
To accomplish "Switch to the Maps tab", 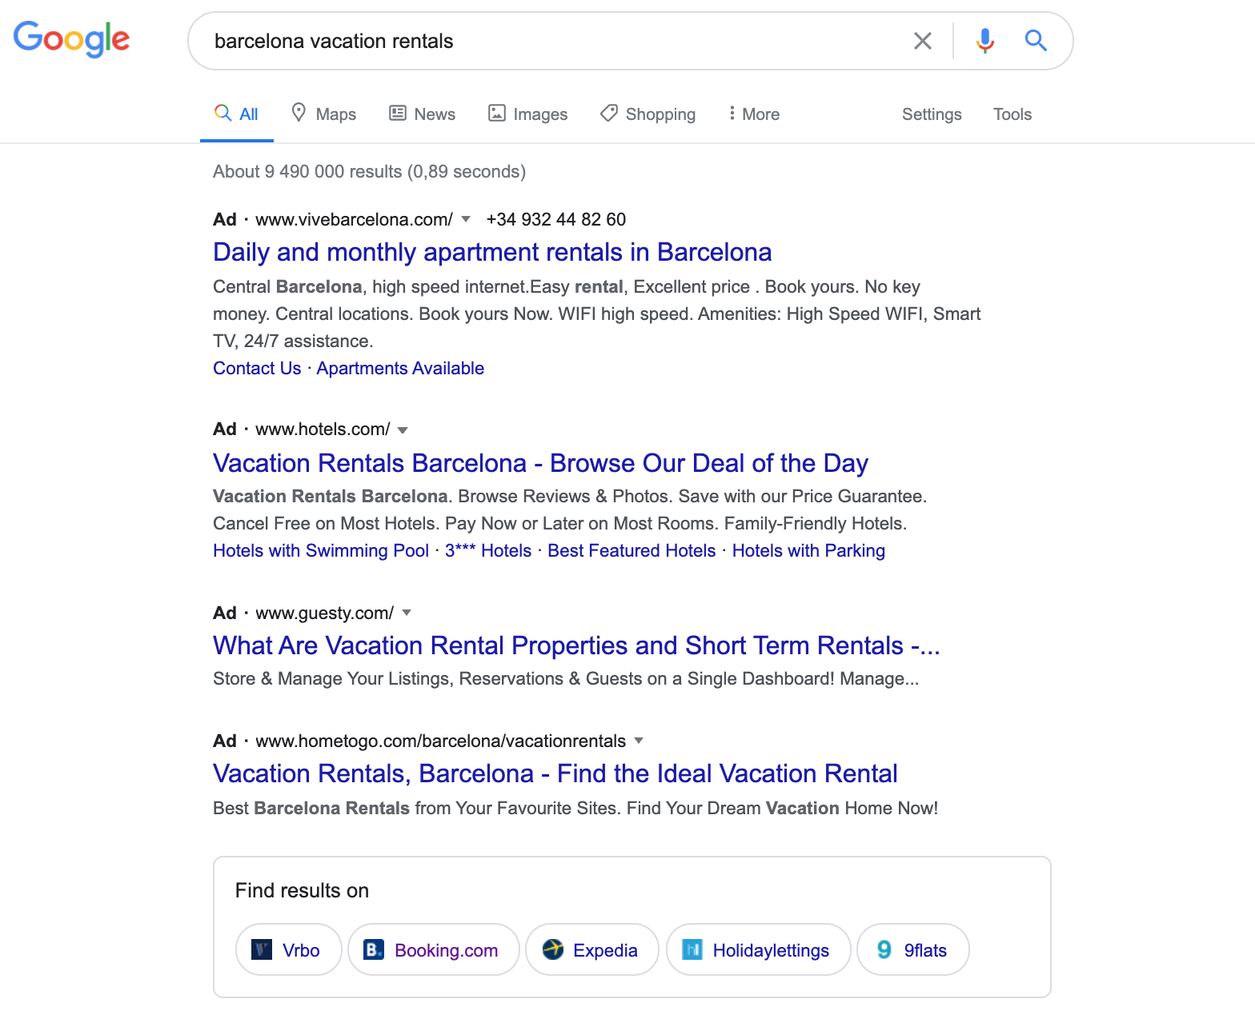I will (323, 114).
